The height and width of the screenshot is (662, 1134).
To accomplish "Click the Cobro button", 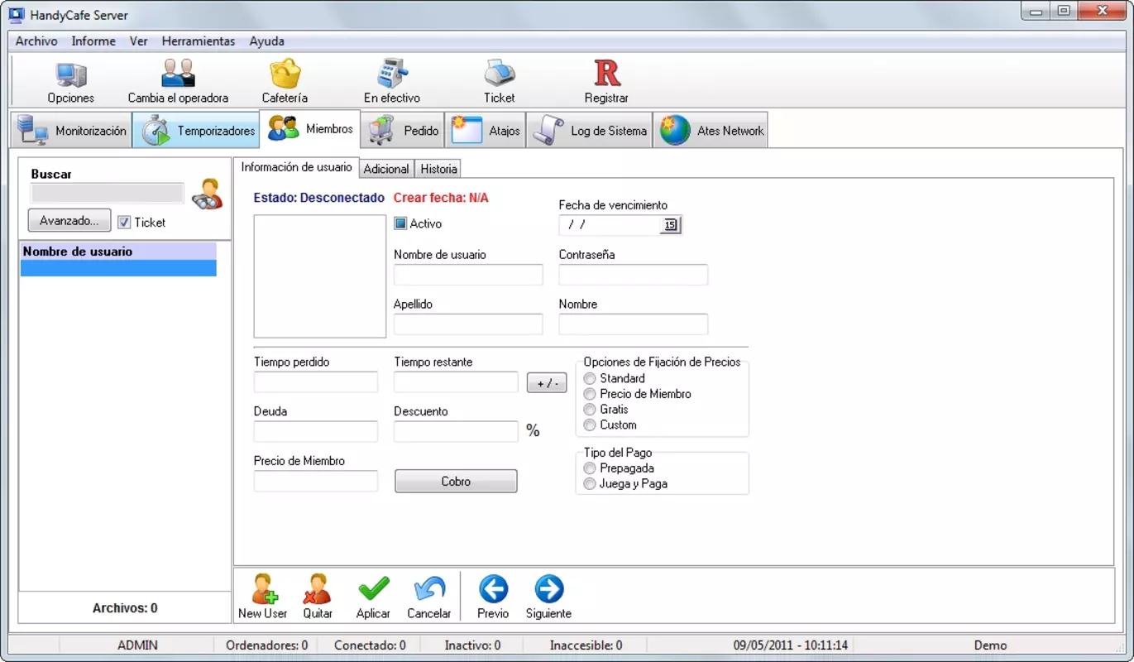I will 456,481.
